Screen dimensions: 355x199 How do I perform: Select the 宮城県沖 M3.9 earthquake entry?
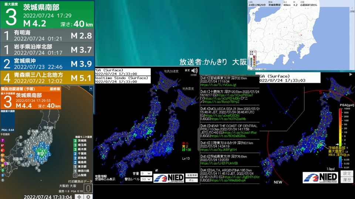coord(47,63)
